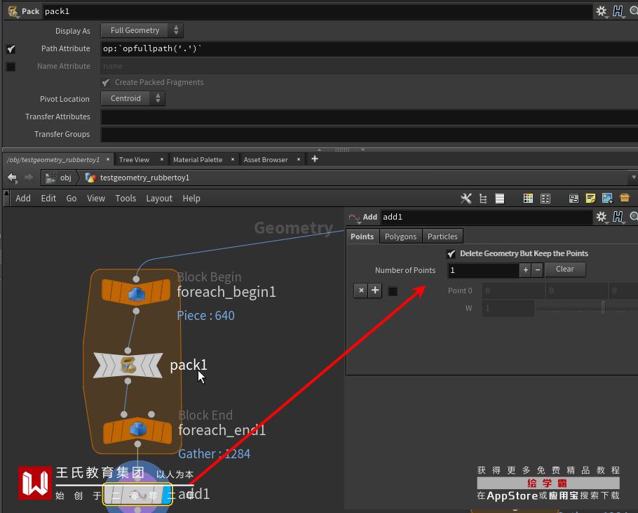This screenshot has height=513, width=638.
Task: Select the pack1 node in the network
Action: pyautogui.click(x=128, y=365)
